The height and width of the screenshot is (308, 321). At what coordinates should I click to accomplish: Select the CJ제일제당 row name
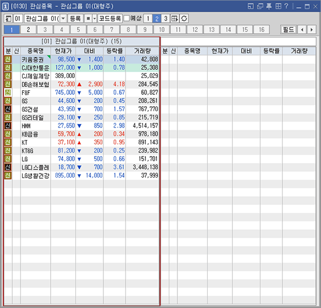(x=36, y=76)
